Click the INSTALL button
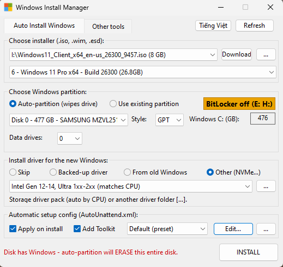 coord(248,252)
